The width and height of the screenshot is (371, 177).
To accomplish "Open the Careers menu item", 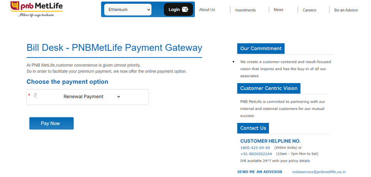I will point(309,10).
